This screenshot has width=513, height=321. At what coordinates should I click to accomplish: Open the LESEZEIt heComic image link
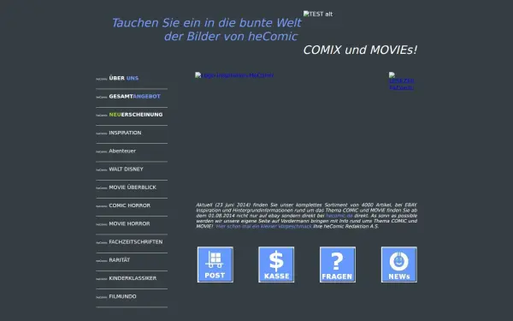tap(402, 81)
